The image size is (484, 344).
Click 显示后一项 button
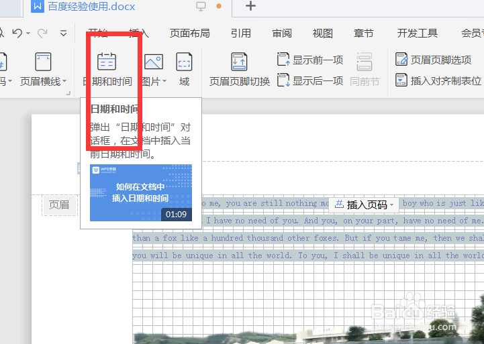[310, 80]
